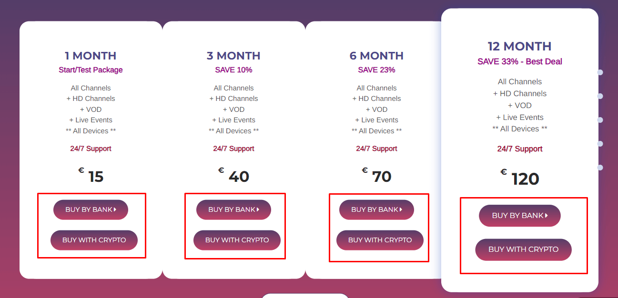This screenshot has height=298, width=618.
Task: Click the SAVE 10% label on the 3 MONTH card
Action: pos(233,70)
